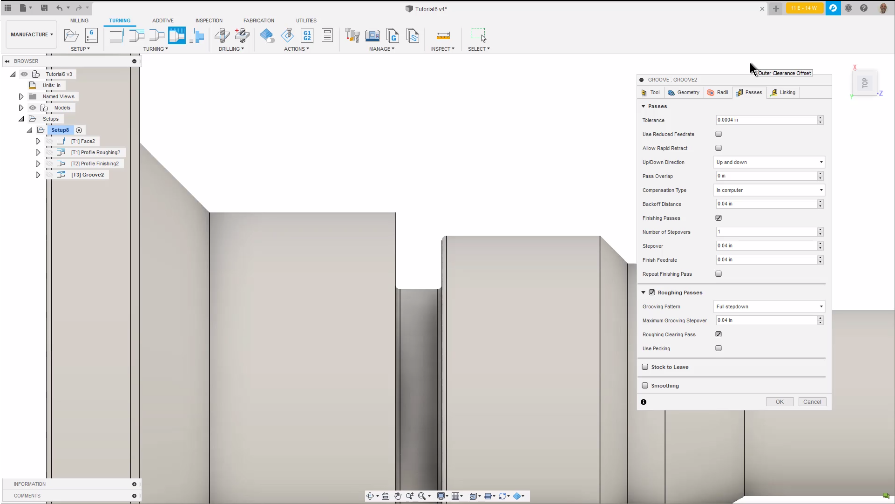Viewport: 895px width, 504px height.
Task: Open the Up/Down Direction dropdown
Action: (769, 162)
